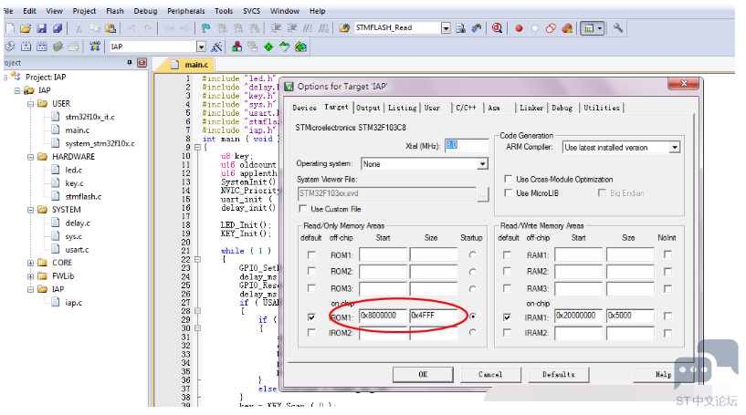Select stmflash.c in project tree
This screenshot has height=415, width=746.
83,196
